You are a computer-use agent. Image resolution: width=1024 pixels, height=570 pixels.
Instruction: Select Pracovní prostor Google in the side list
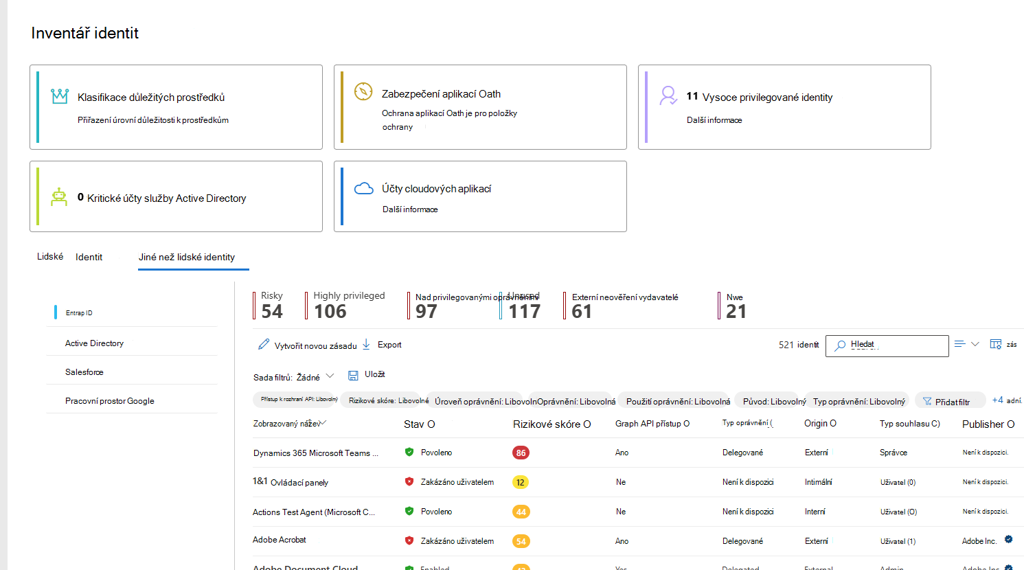110,400
